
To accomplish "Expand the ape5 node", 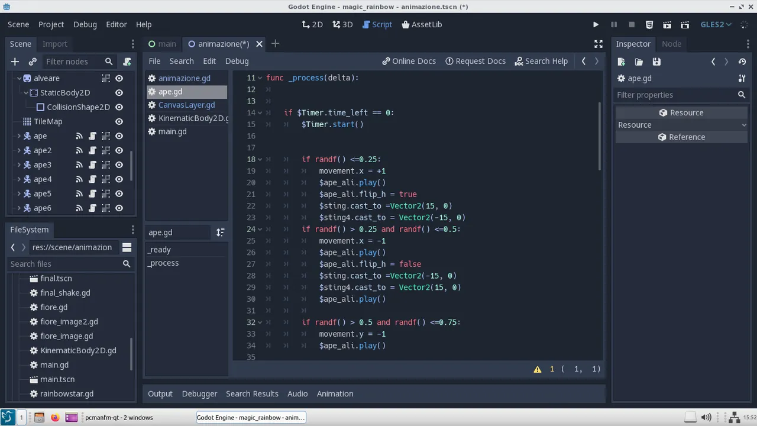I will pyautogui.click(x=19, y=193).
